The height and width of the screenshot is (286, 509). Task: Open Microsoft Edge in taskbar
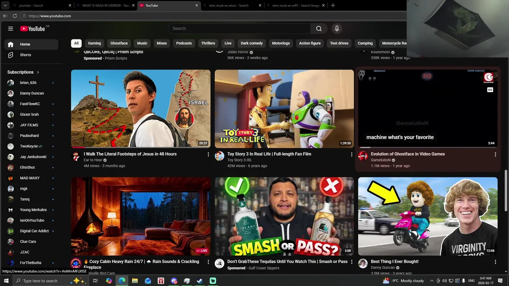pos(122,281)
